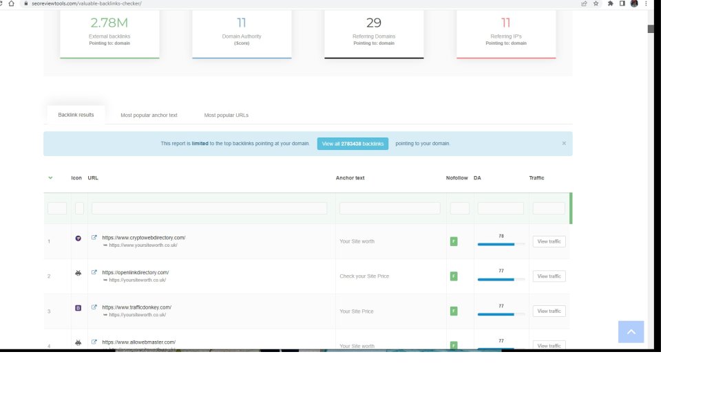Click the green follow badge for openlinkdirectory row
The height and width of the screenshot is (396, 705).
tap(454, 276)
